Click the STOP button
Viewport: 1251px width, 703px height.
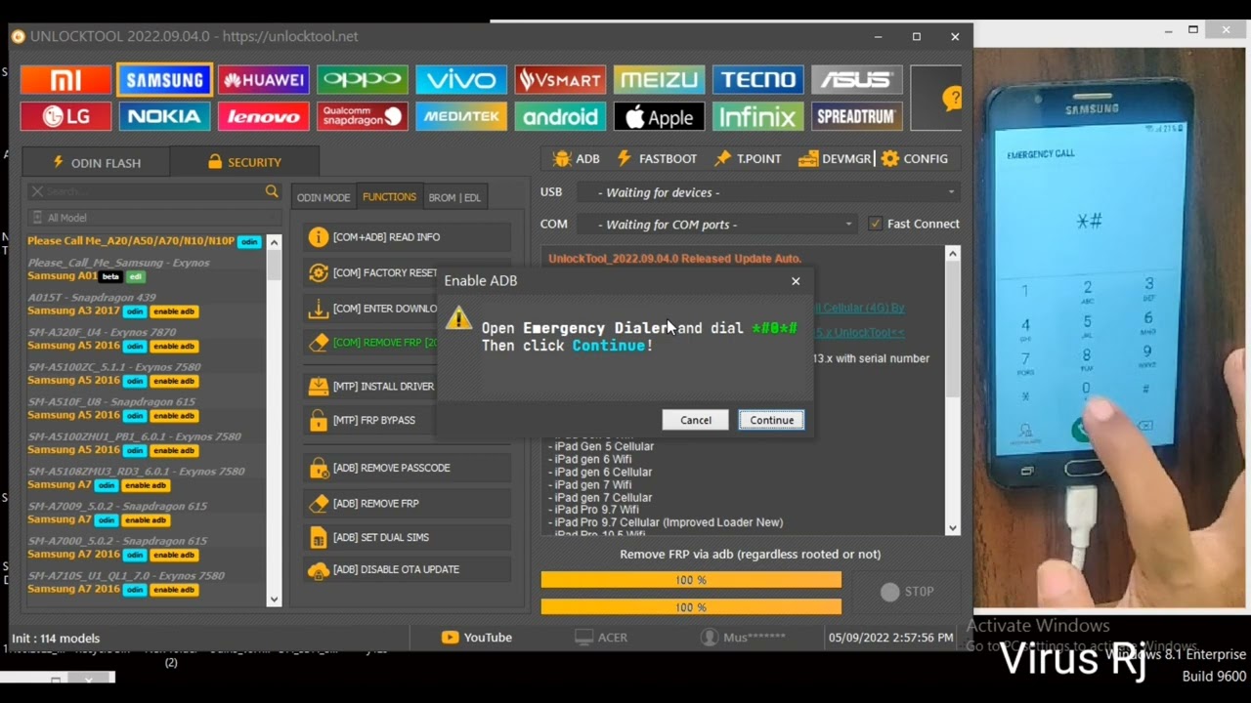[907, 592]
